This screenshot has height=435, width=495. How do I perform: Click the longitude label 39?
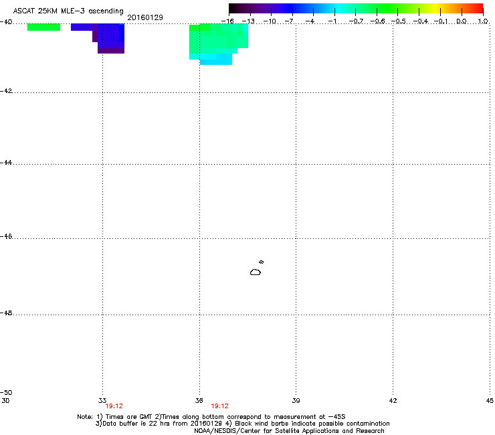pyautogui.click(x=296, y=401)
